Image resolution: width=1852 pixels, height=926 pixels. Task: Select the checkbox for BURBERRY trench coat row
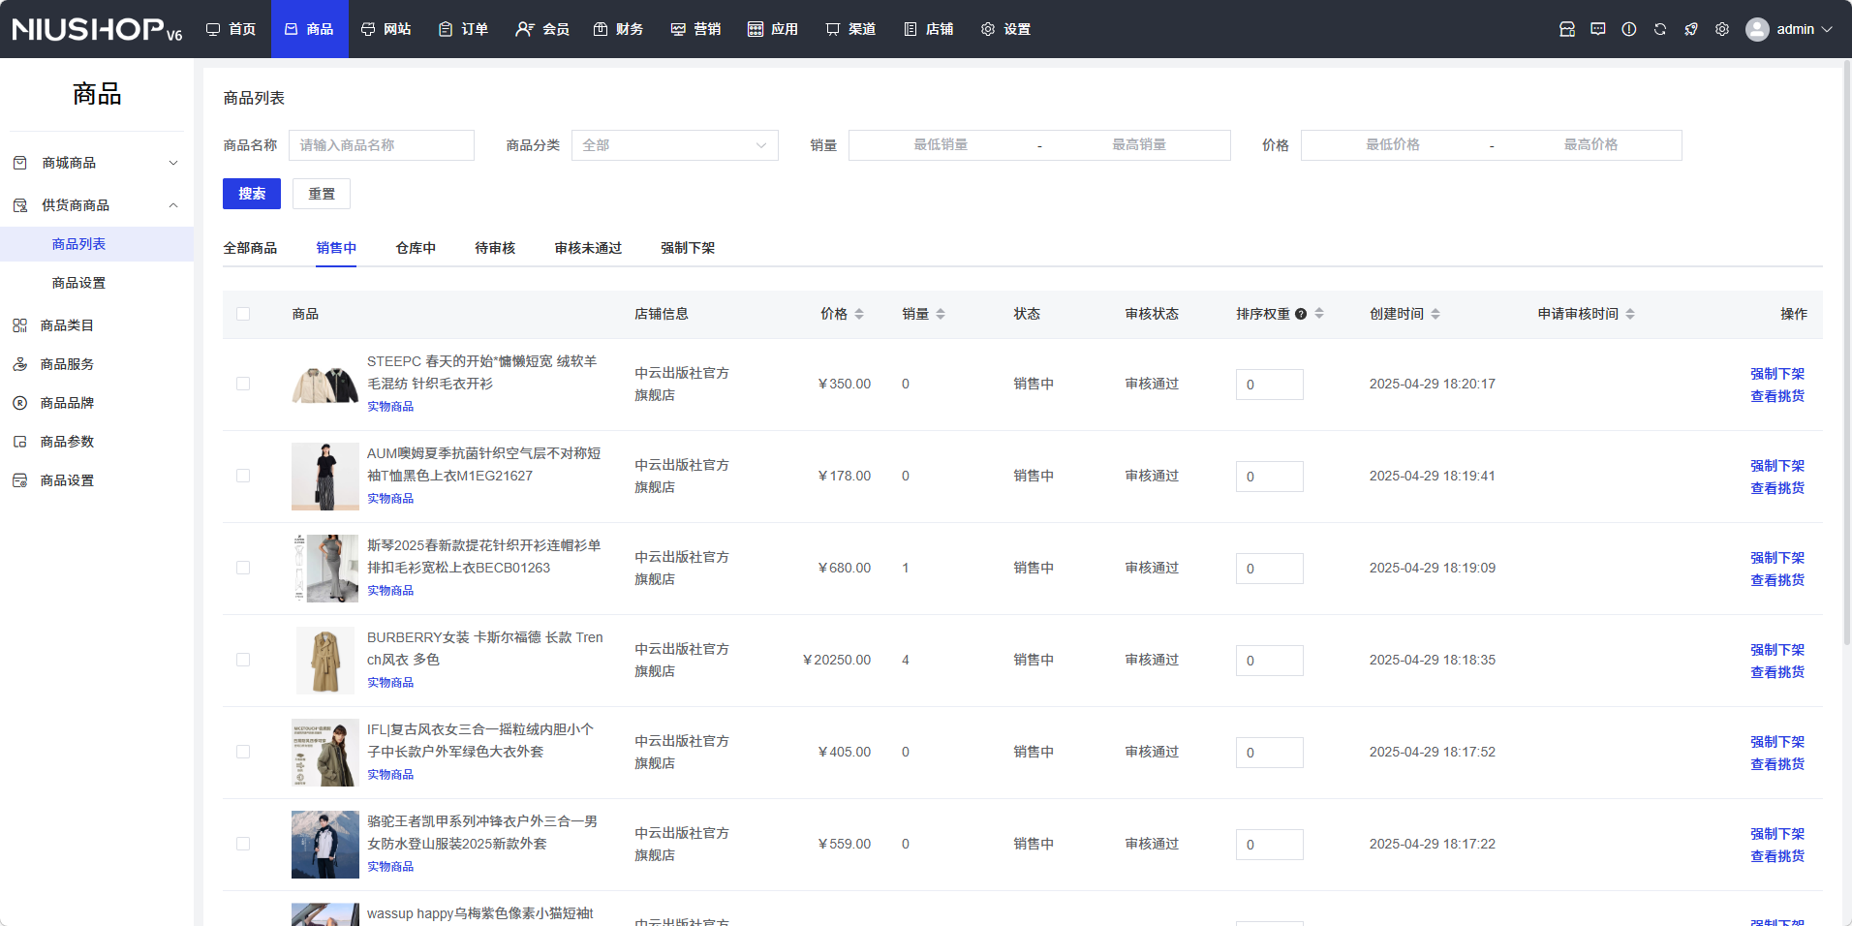coord(243,660)
